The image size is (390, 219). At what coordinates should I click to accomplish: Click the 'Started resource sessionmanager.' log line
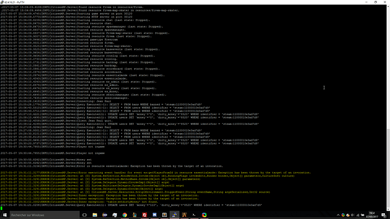(x=65, y=98)
